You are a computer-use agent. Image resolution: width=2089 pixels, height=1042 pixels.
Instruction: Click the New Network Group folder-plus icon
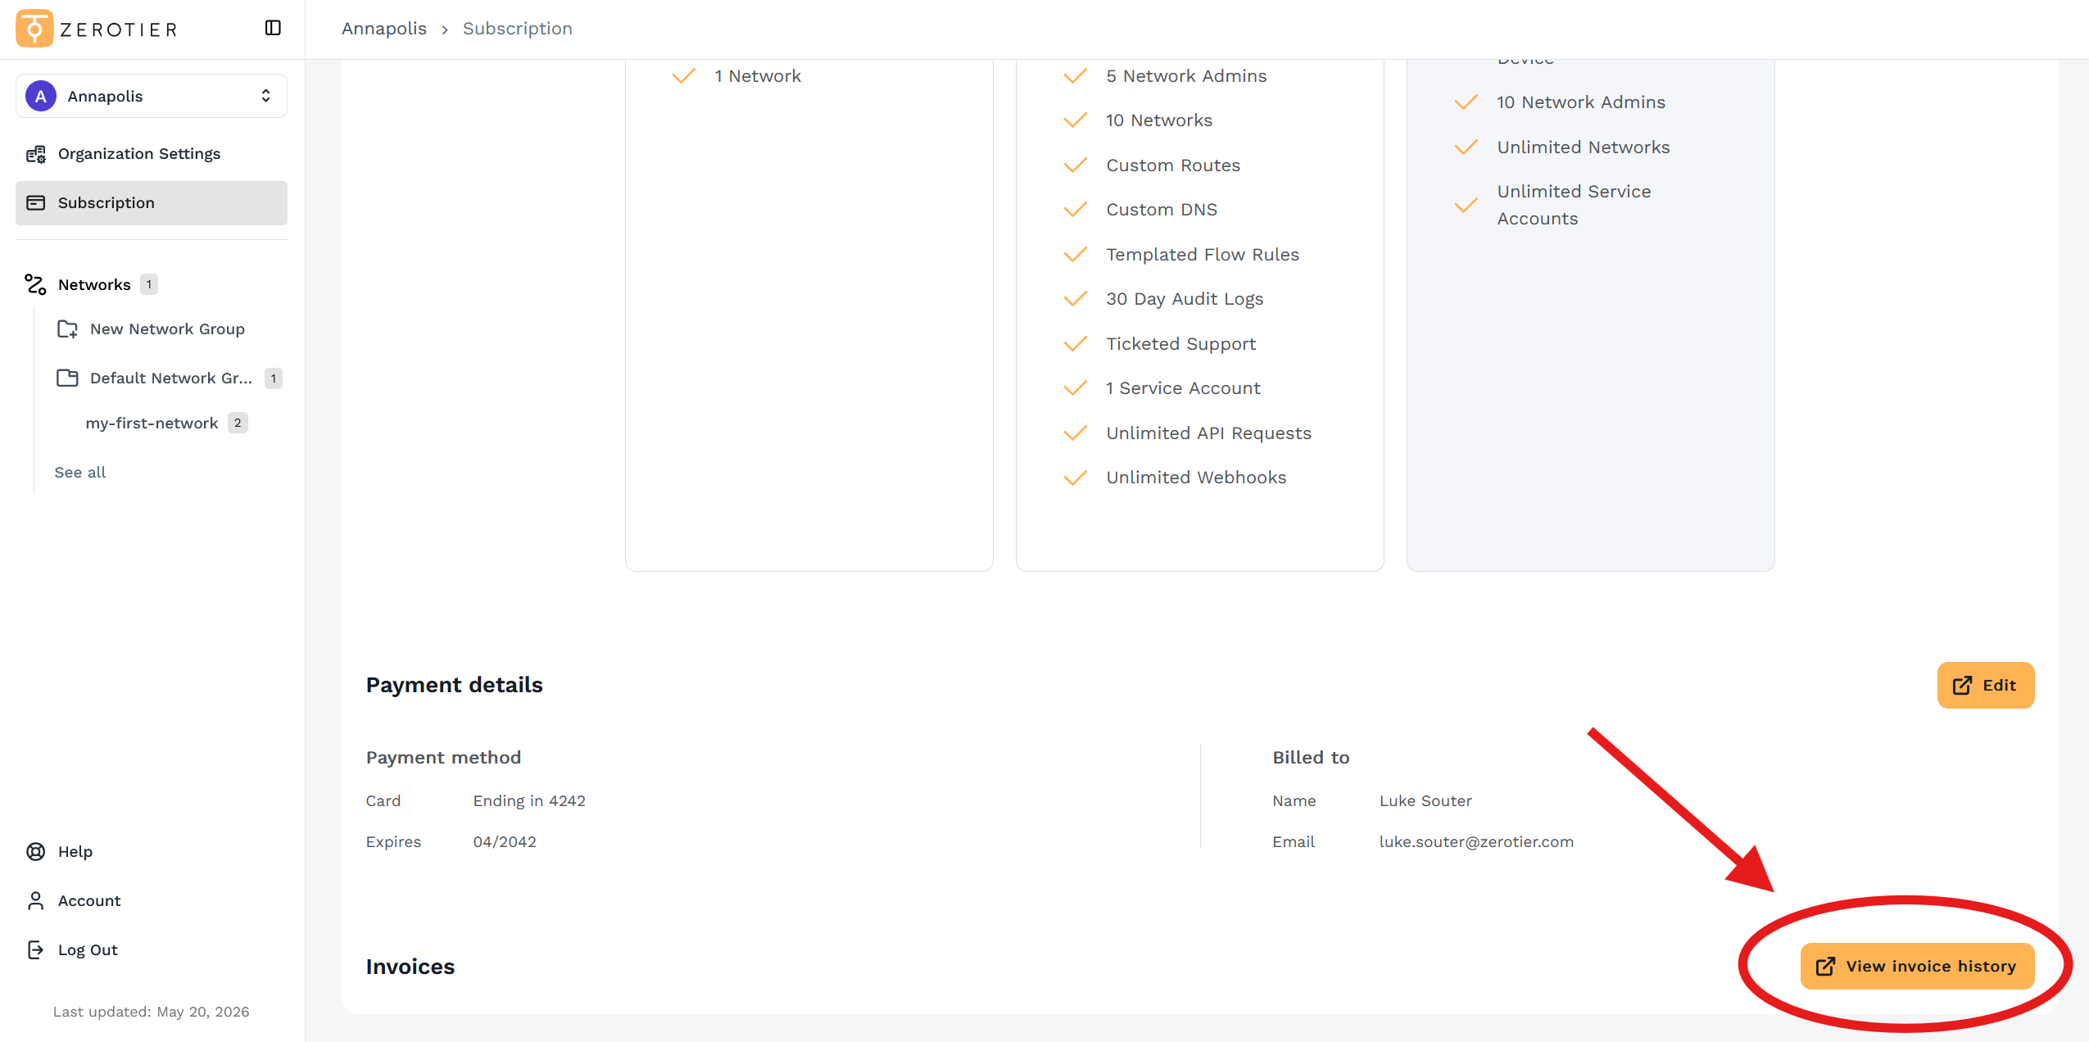coord(67,329)
